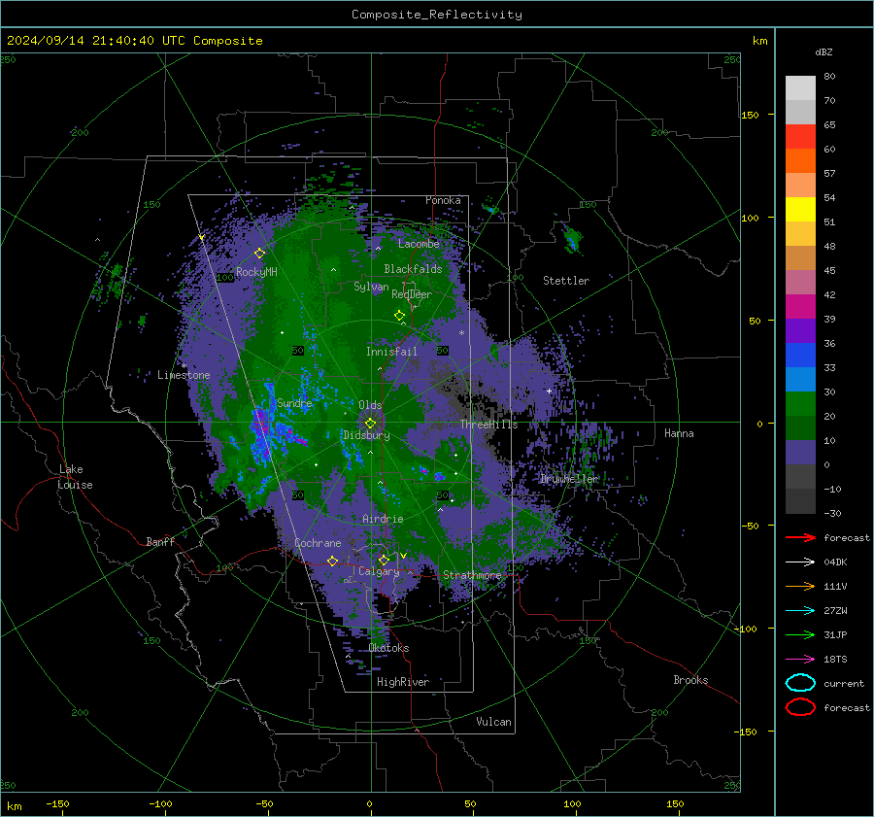
Task: Click the Stettler city label
Action: tap(566, 281)
